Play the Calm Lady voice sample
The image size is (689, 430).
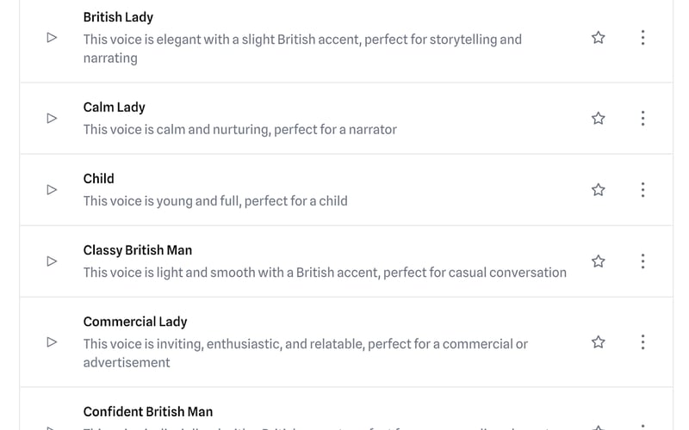(52, 118)
